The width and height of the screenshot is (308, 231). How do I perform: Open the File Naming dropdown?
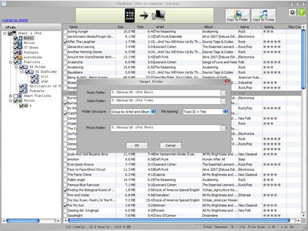[225, 112]
